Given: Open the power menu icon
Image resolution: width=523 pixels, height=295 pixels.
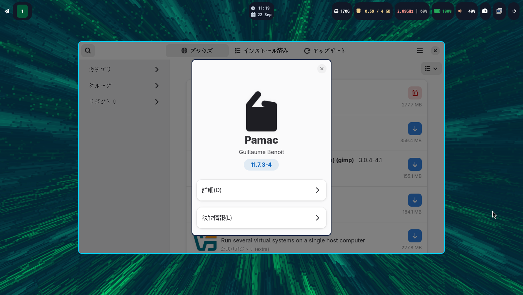Looking at the screenshot, I should click(x=514, y=11).
